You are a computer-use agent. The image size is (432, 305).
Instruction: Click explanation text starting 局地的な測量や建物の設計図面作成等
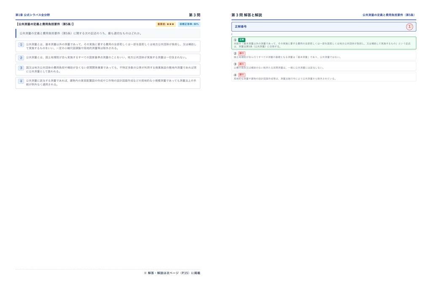pos(285,79)
